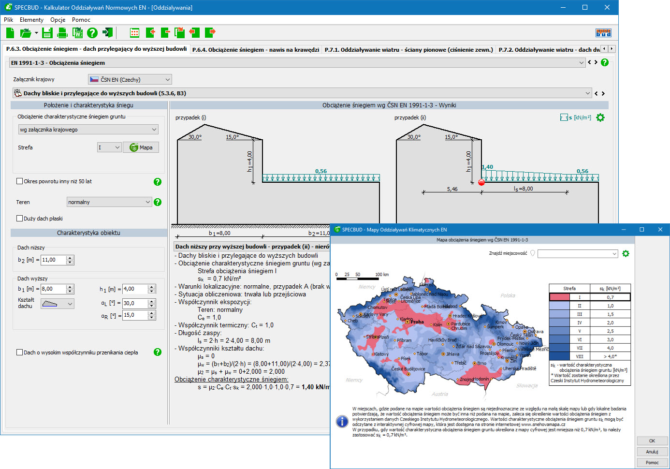Image resolution: width=670 pixels, height=469 pixels.
Task: Enable 'Okres powrotu inny niż 50 lat' checkbox
Action: coord(20,181)
